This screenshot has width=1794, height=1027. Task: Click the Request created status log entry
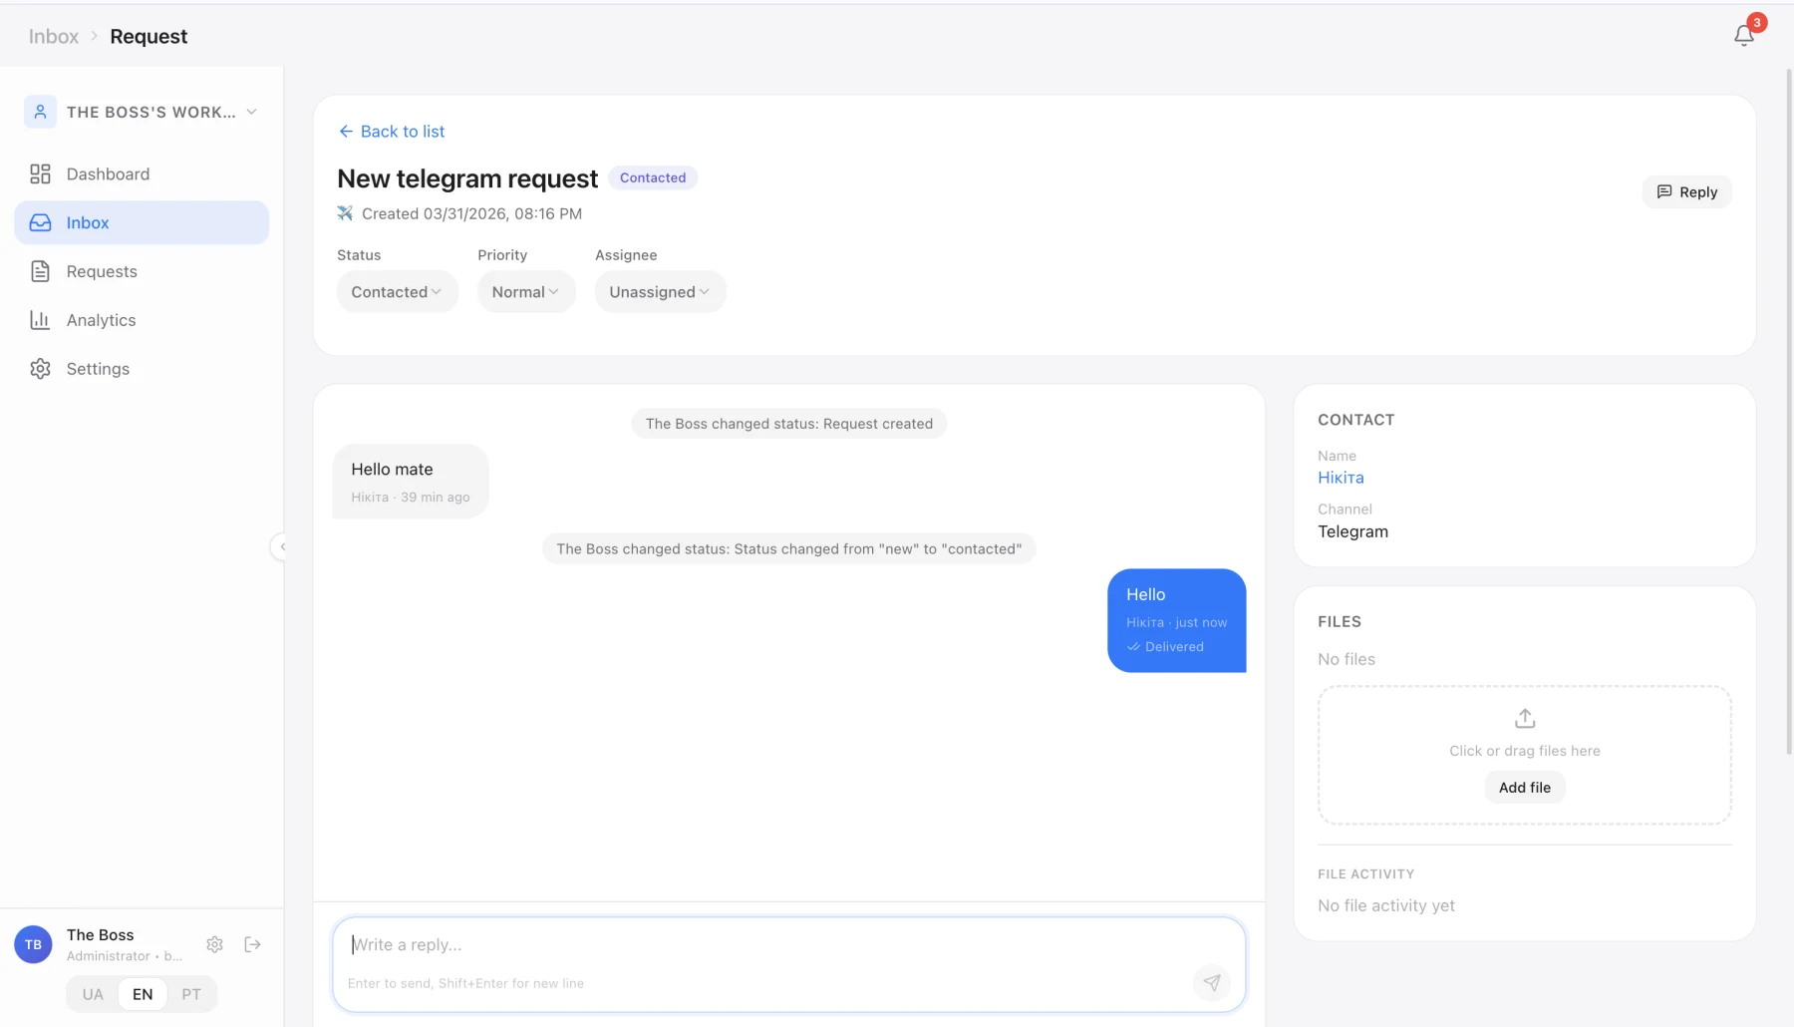(788, 424)
